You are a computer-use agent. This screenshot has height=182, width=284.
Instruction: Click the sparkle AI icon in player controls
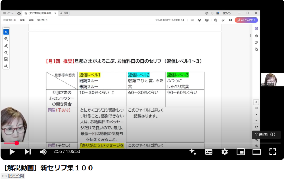[x=193, y=151]
